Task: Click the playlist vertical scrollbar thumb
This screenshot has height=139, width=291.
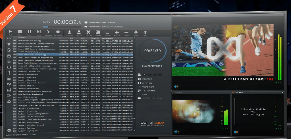Action: [134, 119]
